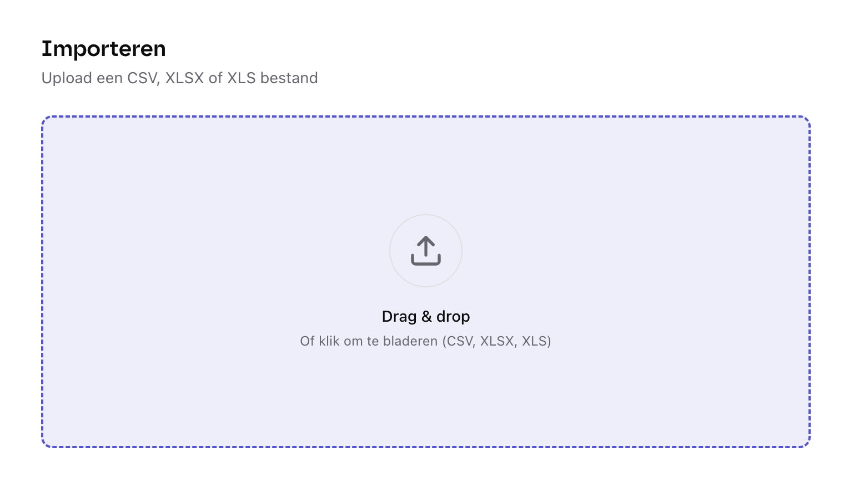The image size is (854, 497).
Task: Click the word "bestand" in the subtitle
Action: (x=289, y=78)
